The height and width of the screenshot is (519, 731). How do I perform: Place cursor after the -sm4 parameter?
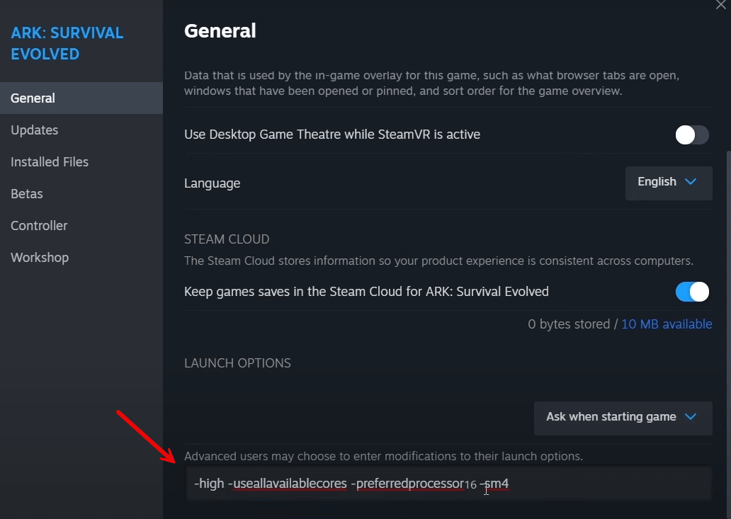pos(510,483)
